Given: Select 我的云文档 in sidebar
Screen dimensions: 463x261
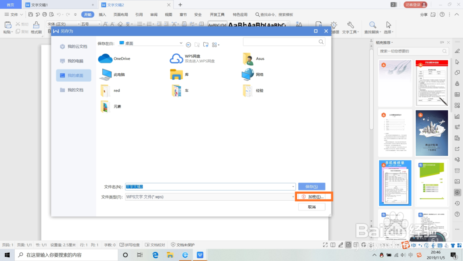Looking at the screenshot, I should click(74, 46).
